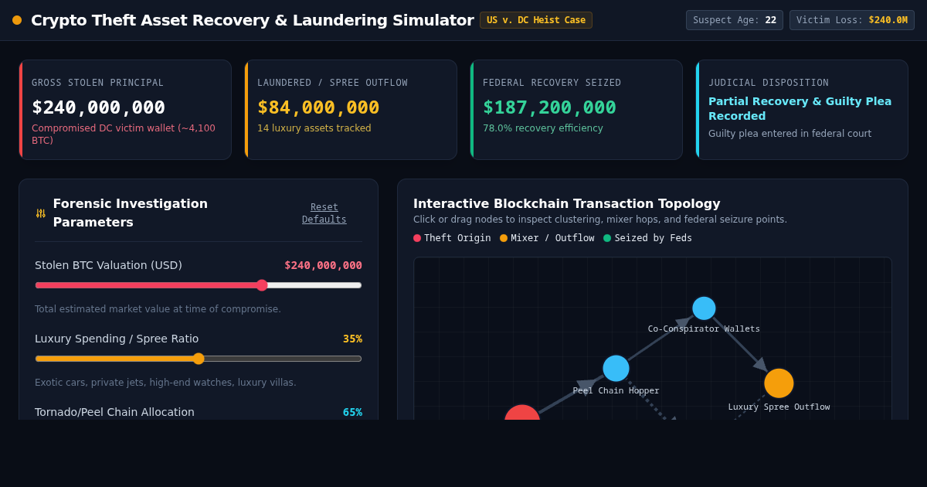This screenshot has width=927, height=487.
Task: Click the Compromised DC victim wallet note
Action: click(x=124, y=135)
